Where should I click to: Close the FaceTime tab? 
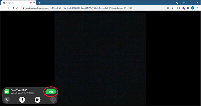click(34, 3)
